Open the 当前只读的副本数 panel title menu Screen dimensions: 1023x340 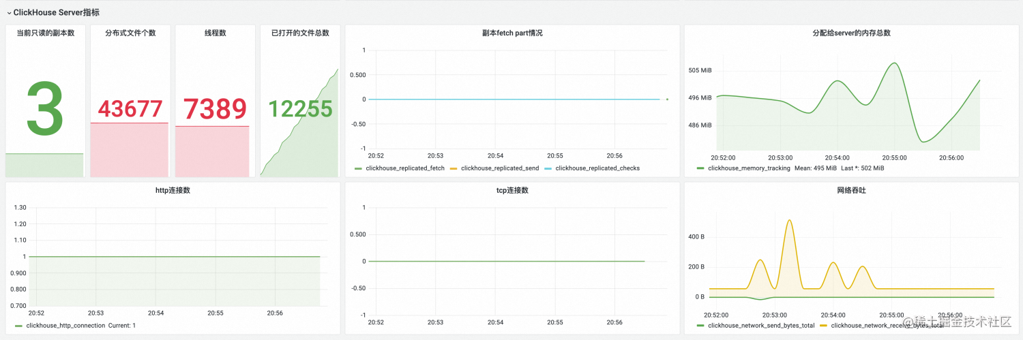point(46,33)
